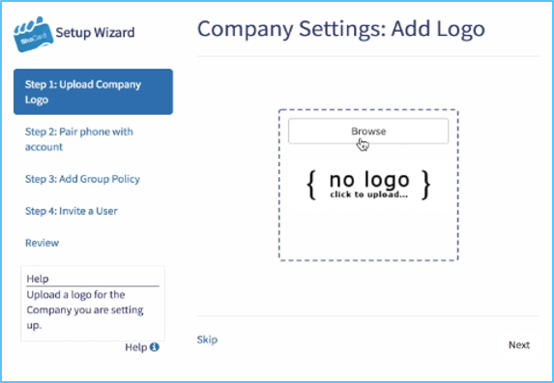Click the 'click to upload...' caption
The image size is (554, 383).
(369, 194)
